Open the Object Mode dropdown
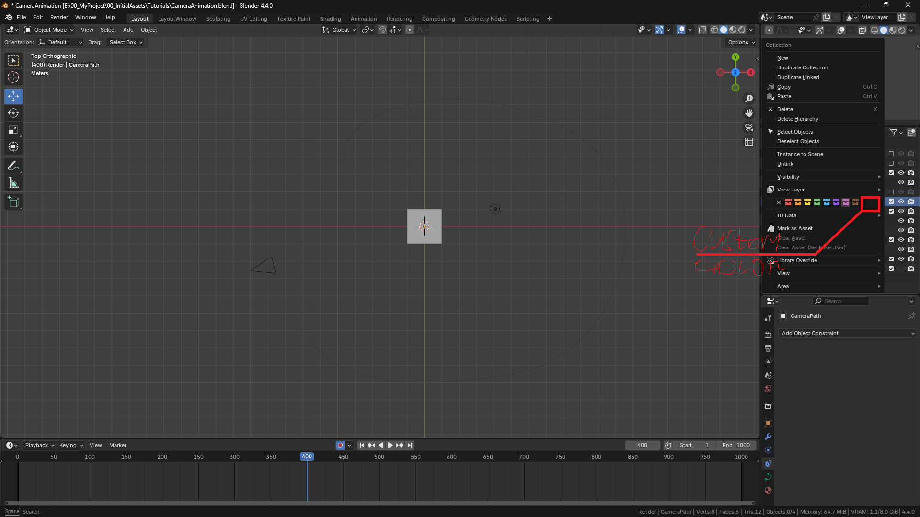Screen dimensions: 920x517 coord(49,30)
